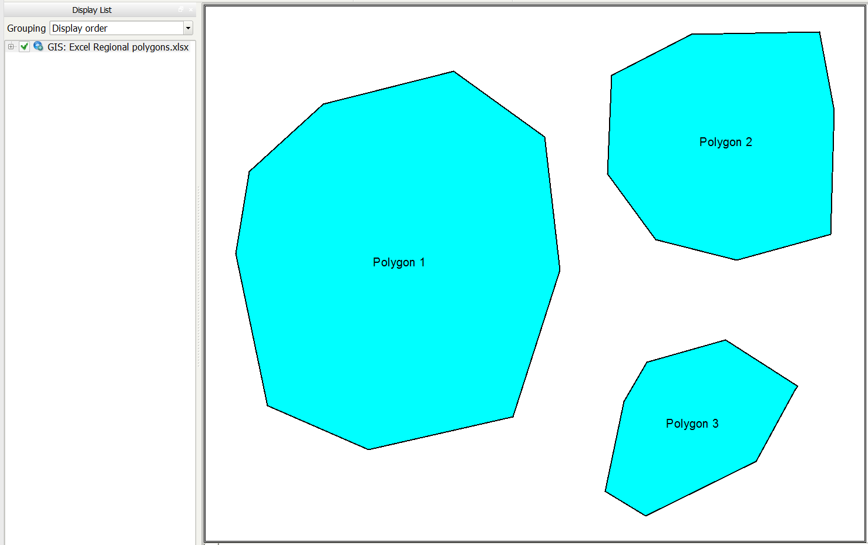868x545 pixels.
Task: Click the GIS globe layer icon
Action: (38, 46)
